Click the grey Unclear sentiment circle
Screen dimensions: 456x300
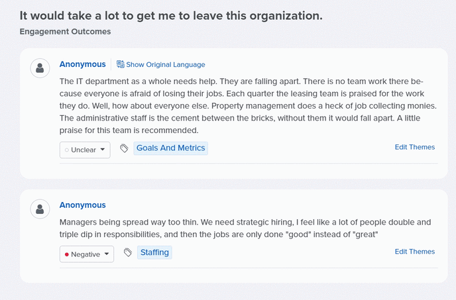click(x=66, y=150)
